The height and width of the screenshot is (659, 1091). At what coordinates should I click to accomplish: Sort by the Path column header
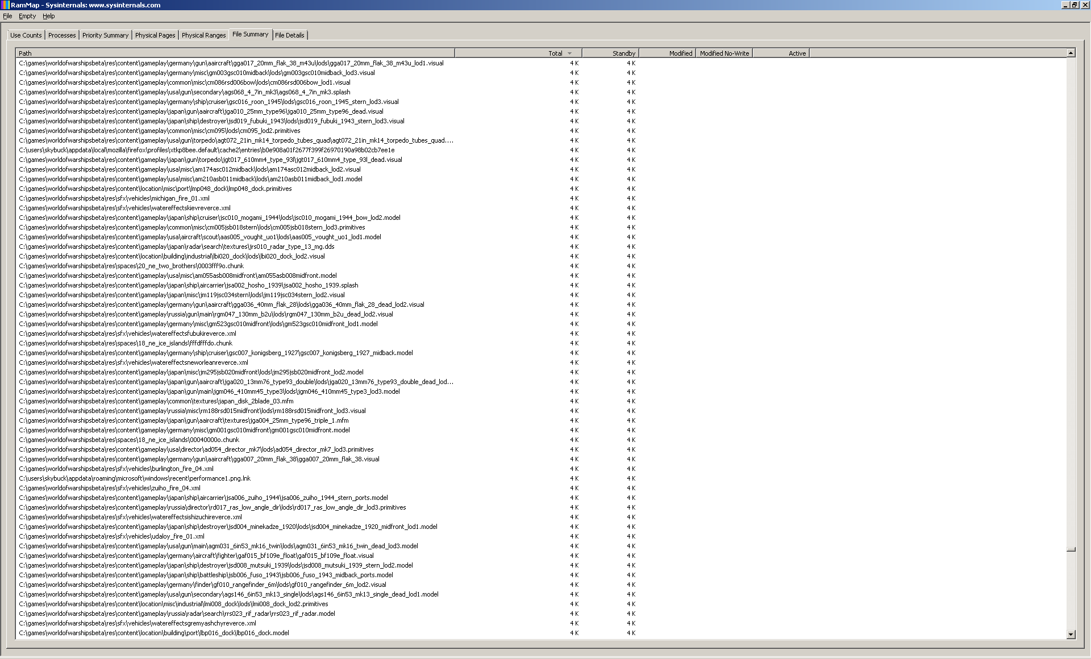point(227,53)
